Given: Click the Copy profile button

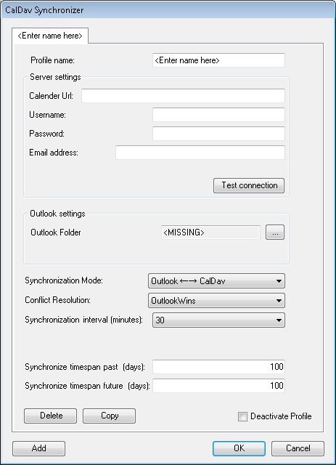Looking at the screenshot, I should pos(109,416).
